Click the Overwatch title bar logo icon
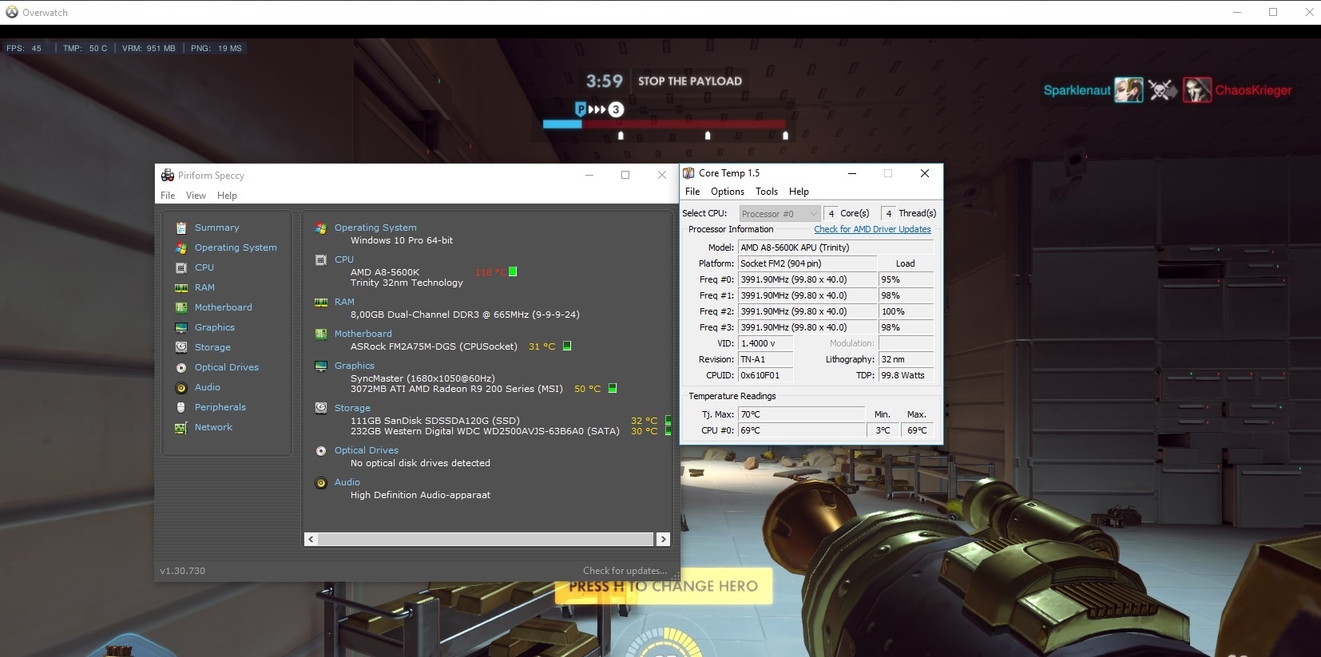 (x=12, y=12)
